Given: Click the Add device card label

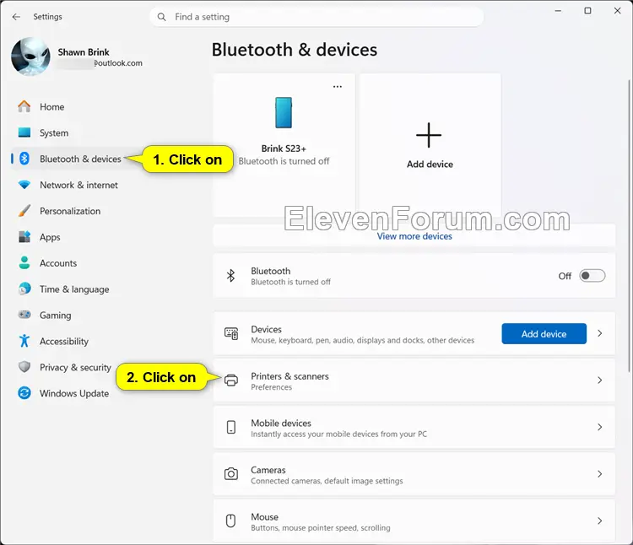Looking at the screenshot, I should click(x=430, y=165).
